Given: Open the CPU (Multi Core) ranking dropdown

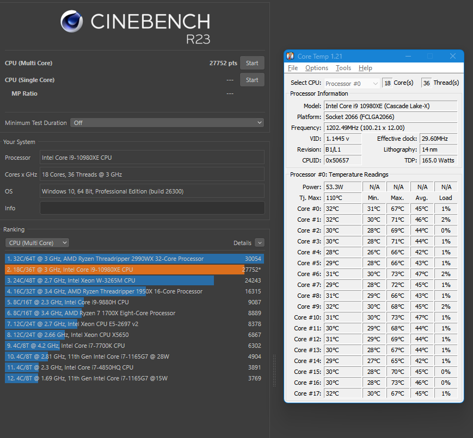Looking at the screenshot, I should point(37,243).
